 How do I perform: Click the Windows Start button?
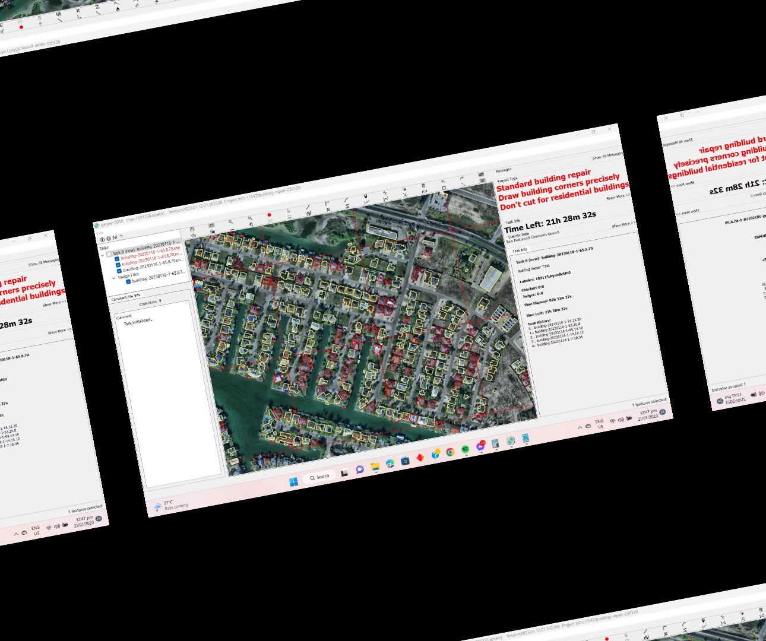[293, 482]
